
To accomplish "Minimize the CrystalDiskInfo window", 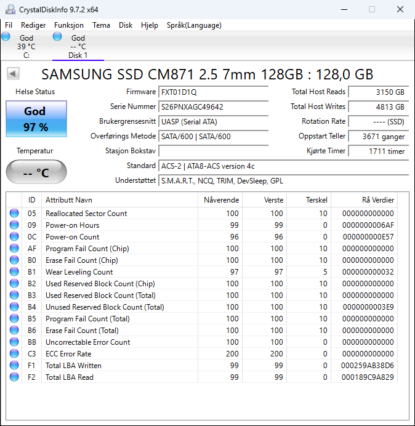I will [344, 9].
